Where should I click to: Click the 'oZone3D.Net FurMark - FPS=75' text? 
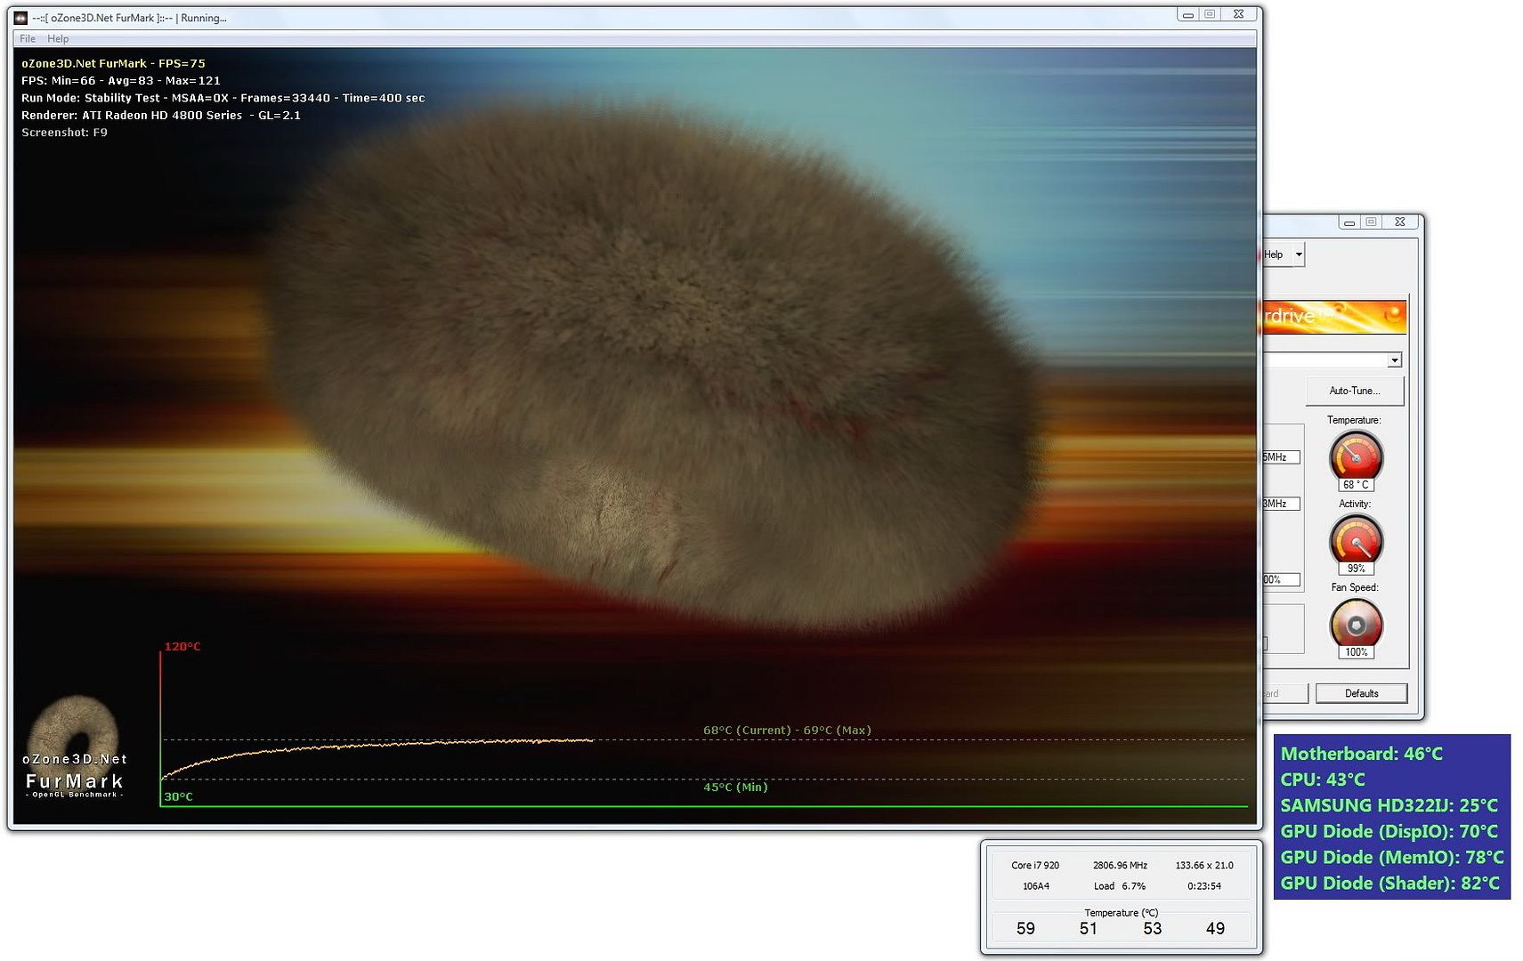coord(113,64)
